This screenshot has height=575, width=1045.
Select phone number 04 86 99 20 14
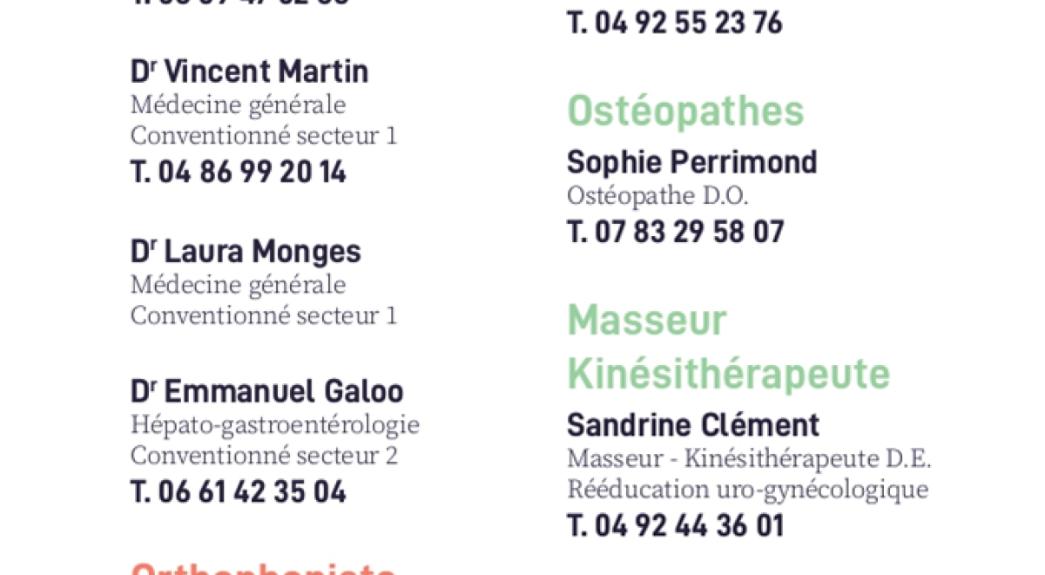pyautogui.click(x=239, y=172)
